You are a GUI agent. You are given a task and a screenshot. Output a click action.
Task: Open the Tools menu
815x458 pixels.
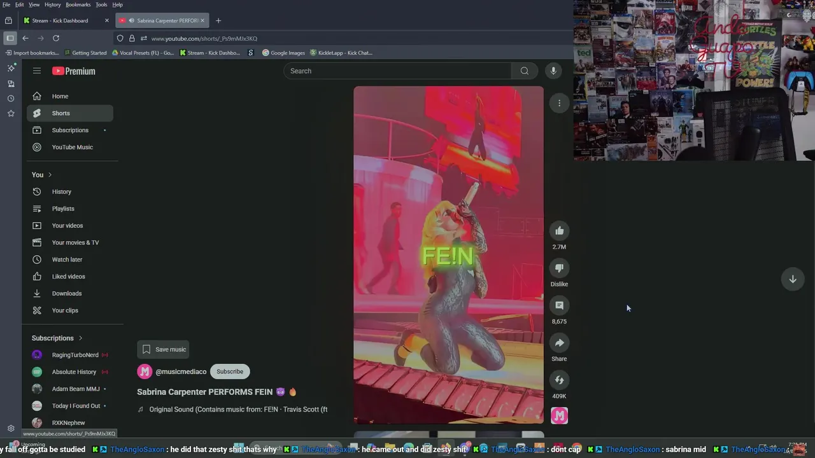[x=101, y=4]
